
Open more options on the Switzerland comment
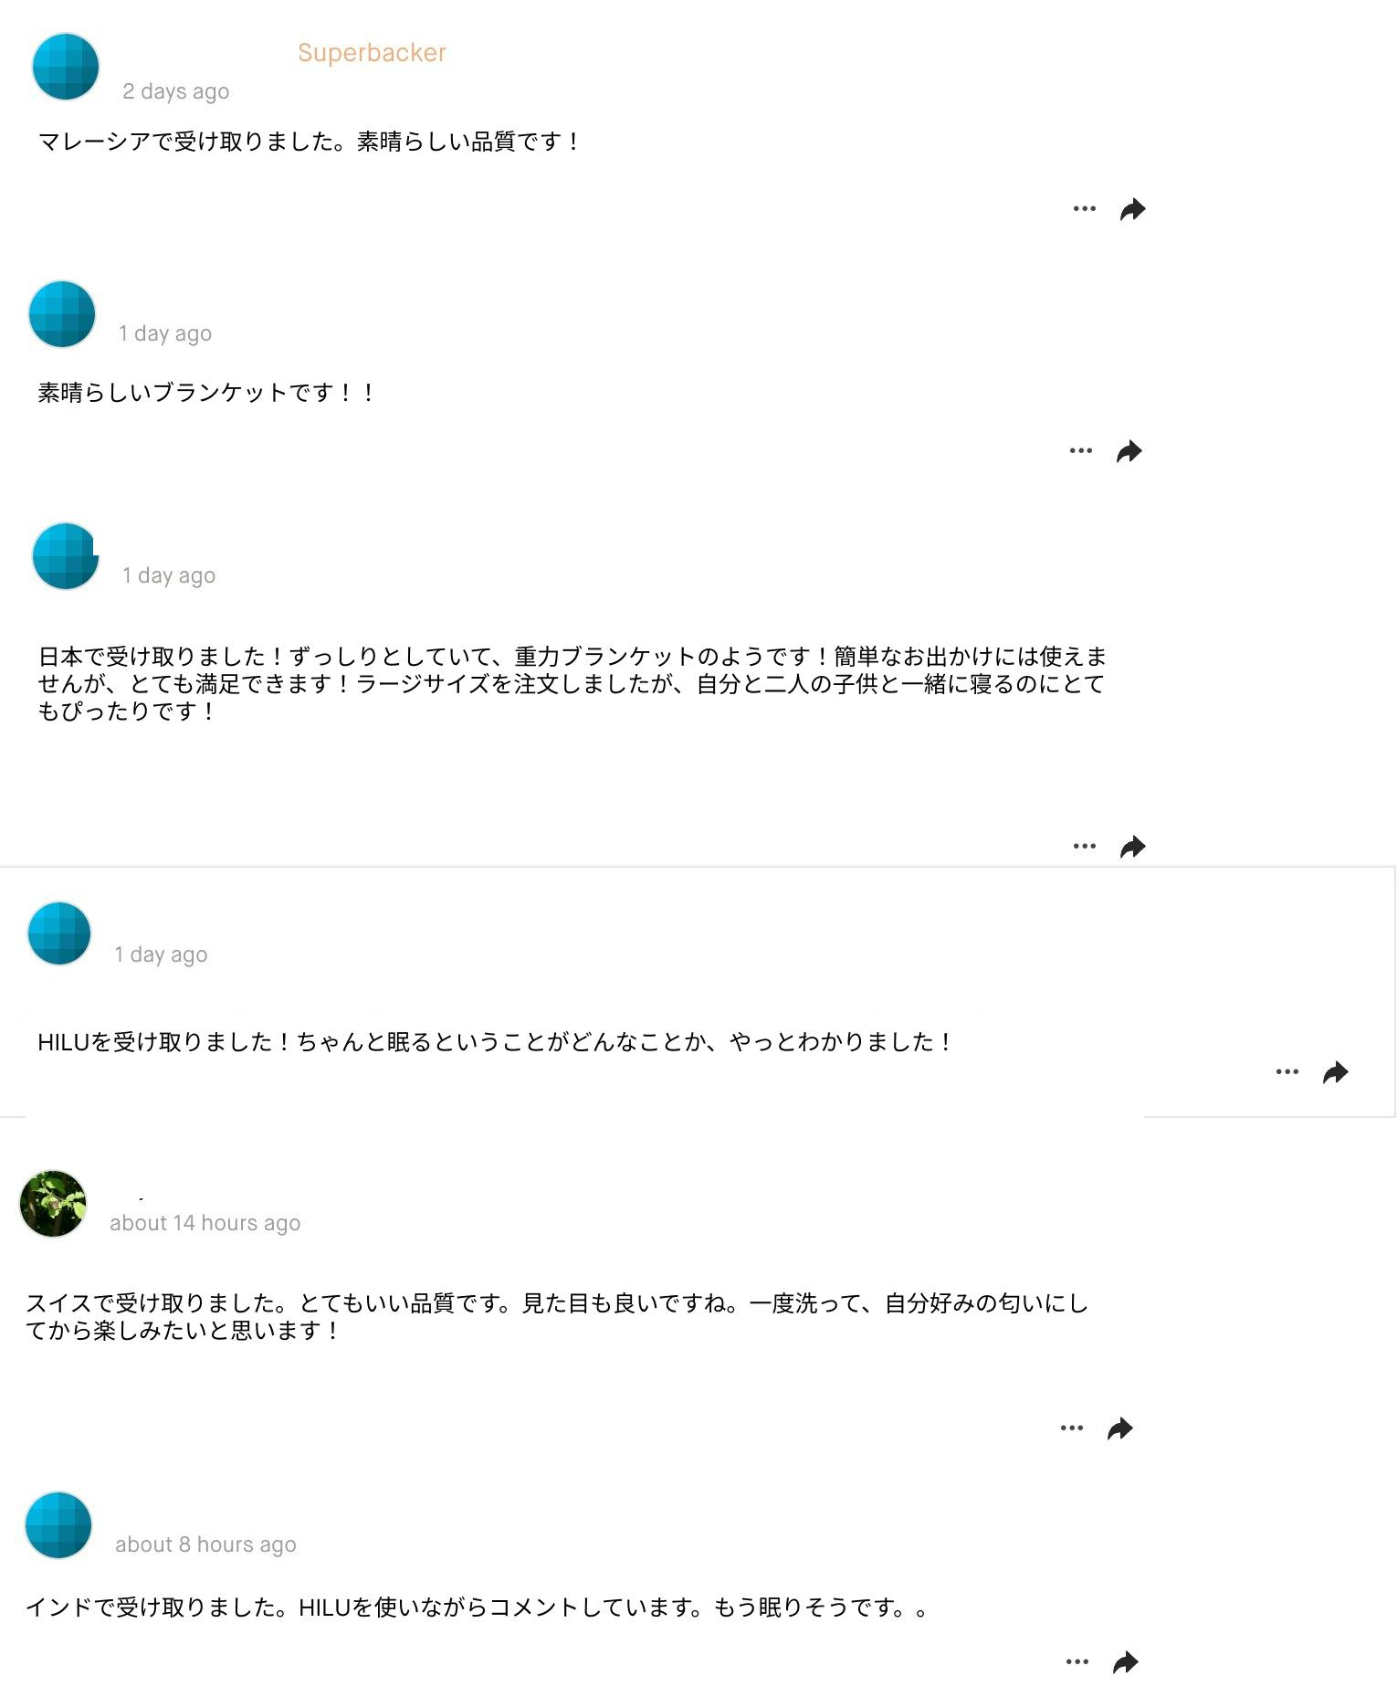click(1071, 1428)
